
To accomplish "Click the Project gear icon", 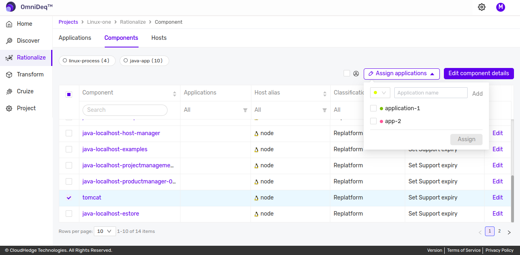I will click(x=9, y=109).
